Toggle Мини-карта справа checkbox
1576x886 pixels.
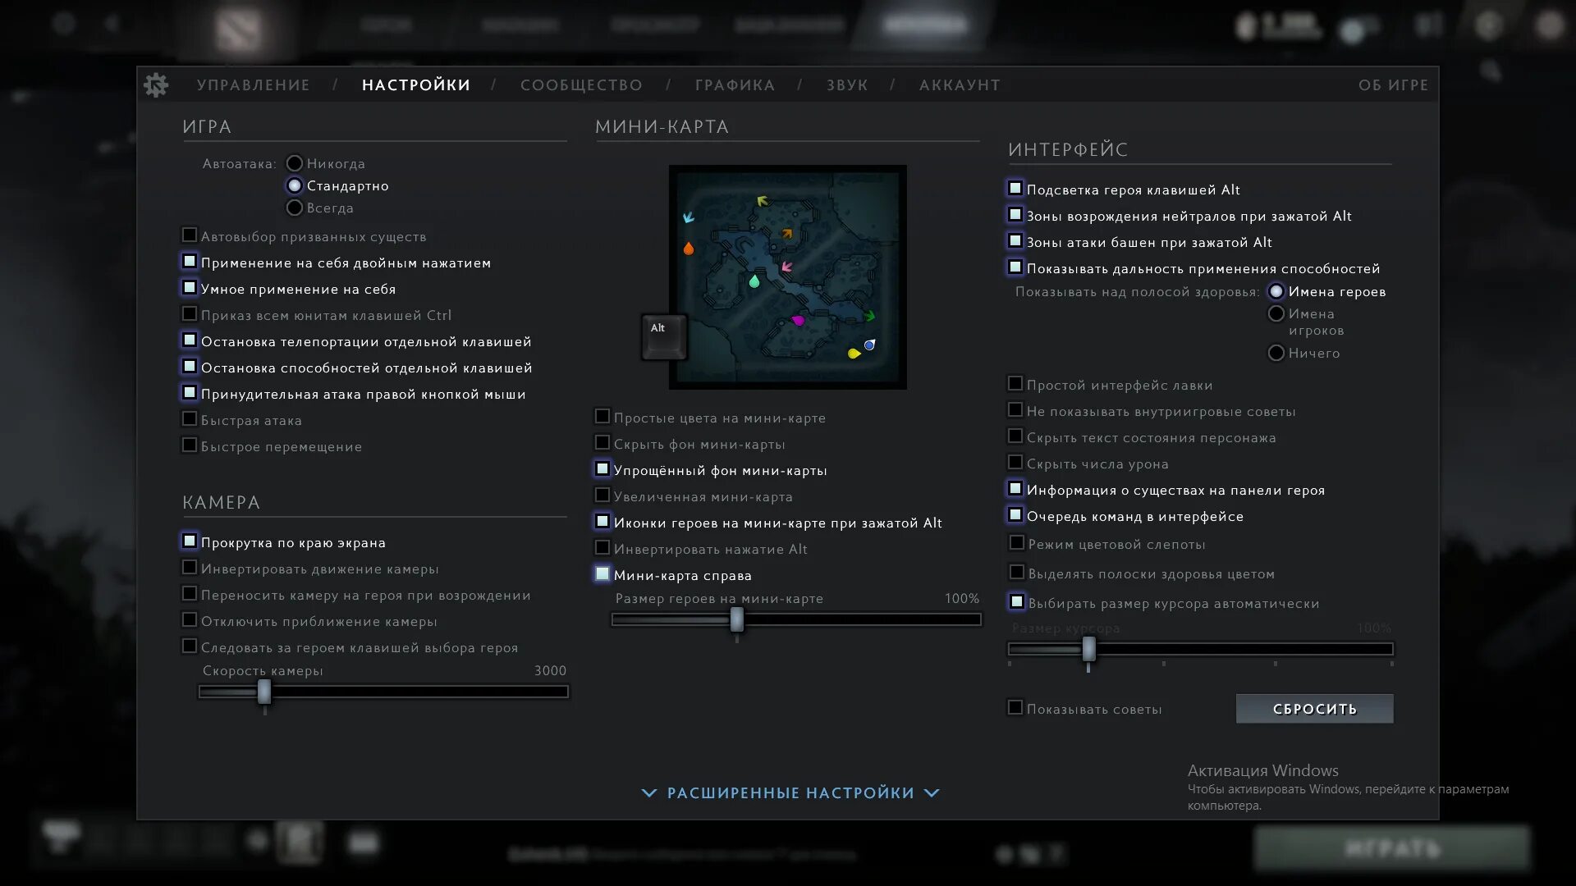[x=602, y=574]
